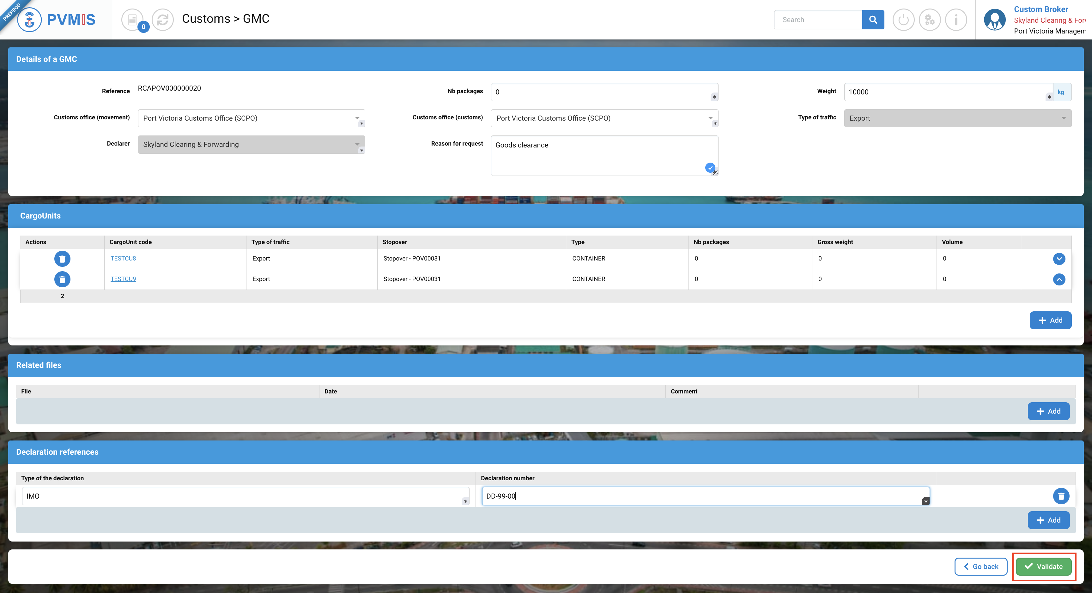Image resolution: width=1092 pixels, height=593 pixels.
Task: Open the TESTCU9 cargo unit link
Action: pyautogui.click(x=123, y=279)
